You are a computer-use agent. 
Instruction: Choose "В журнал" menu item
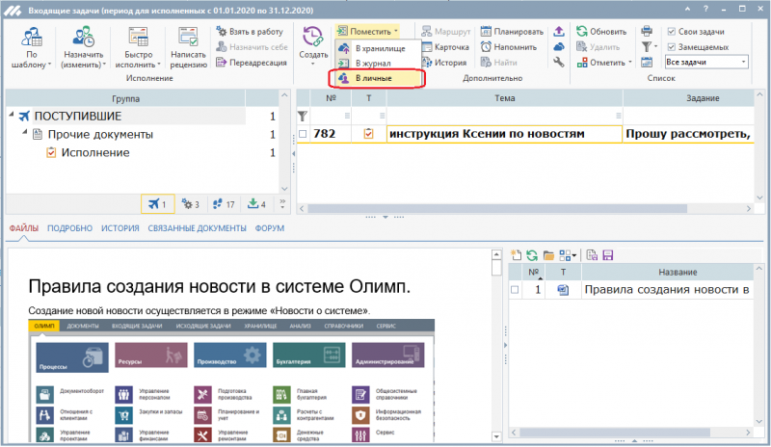tap(378, 63)
